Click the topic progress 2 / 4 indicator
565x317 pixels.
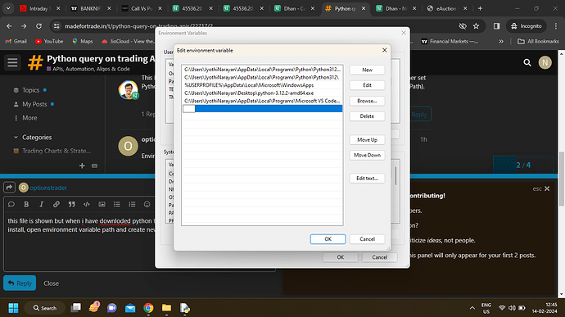pyautogui.click(x=523, y=165)
